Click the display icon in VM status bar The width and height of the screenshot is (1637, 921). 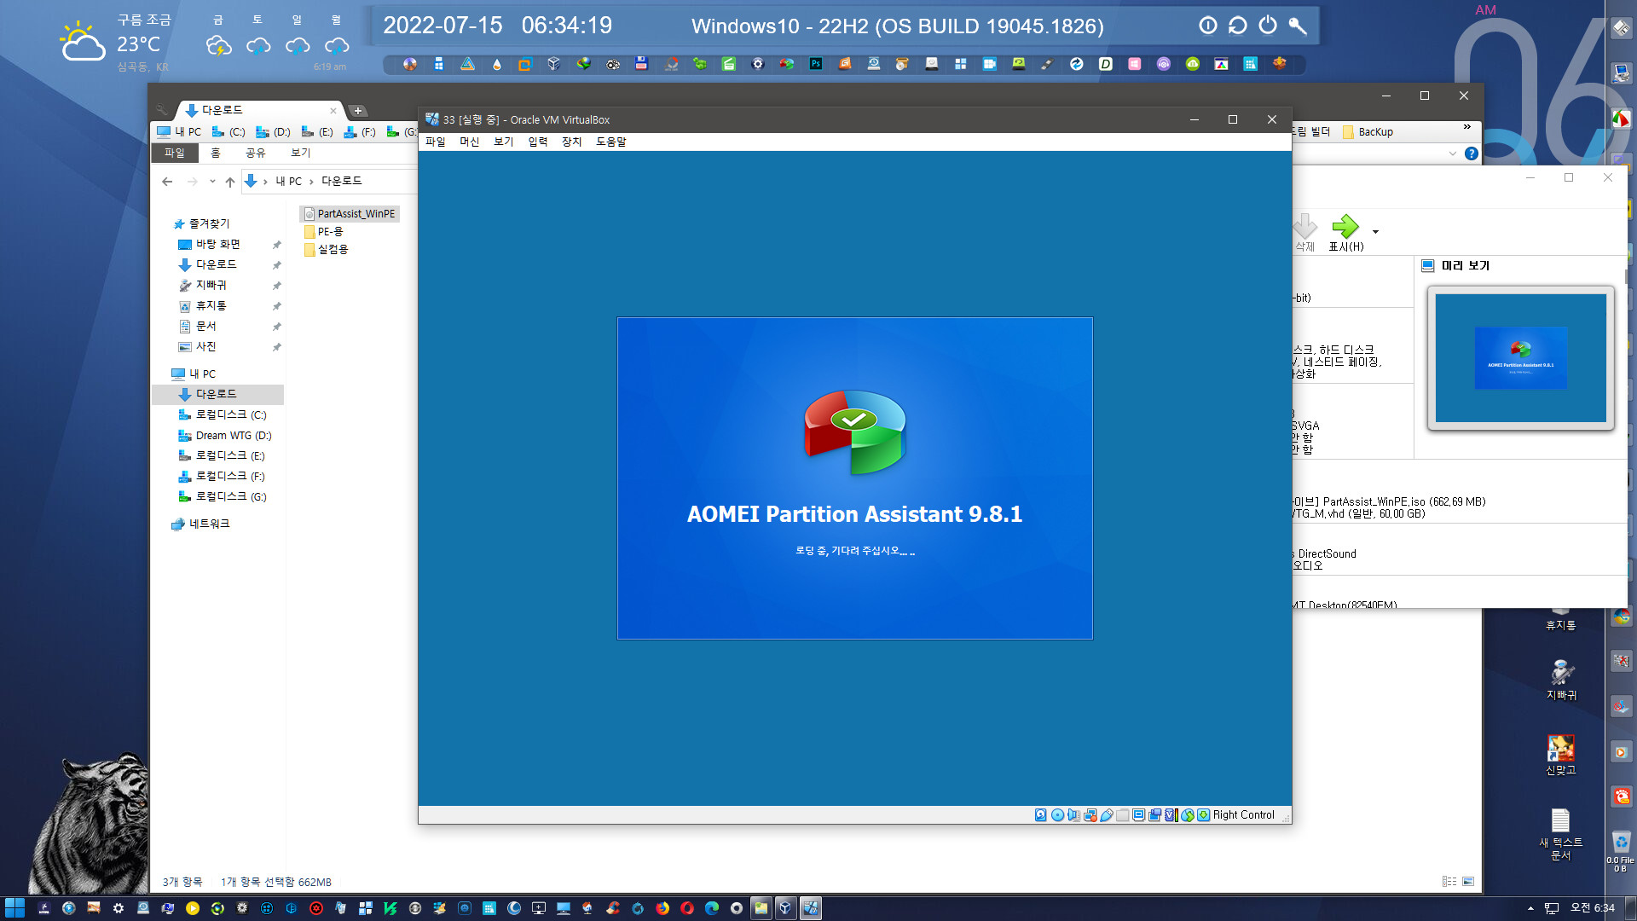tap(1138, 815)
